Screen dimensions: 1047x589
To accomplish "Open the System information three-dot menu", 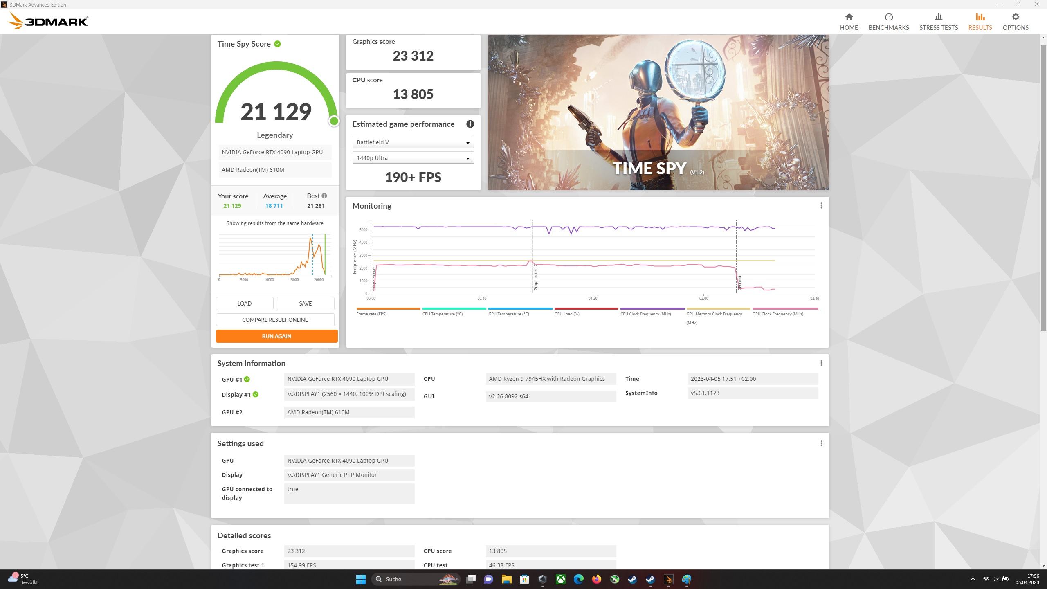I will tap(821, 363).
